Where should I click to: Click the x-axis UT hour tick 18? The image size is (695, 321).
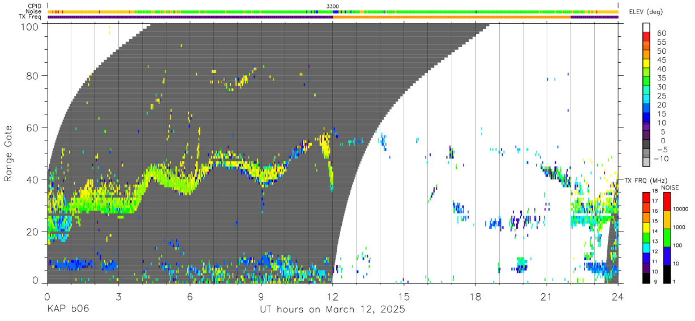(x=475, y=296)
